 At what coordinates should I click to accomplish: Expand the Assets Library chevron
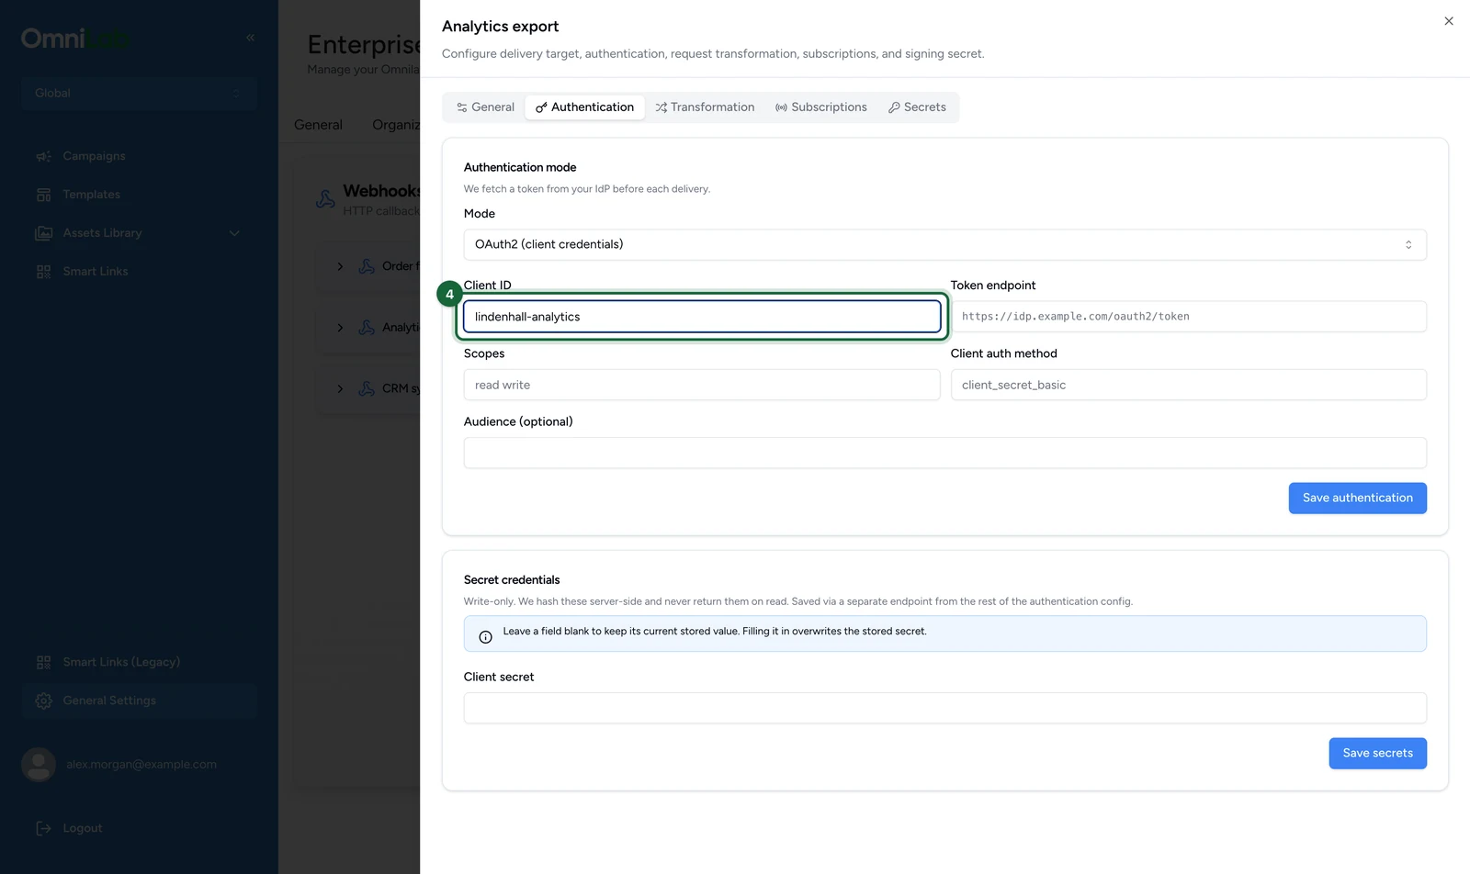click(x=234, y=233)
